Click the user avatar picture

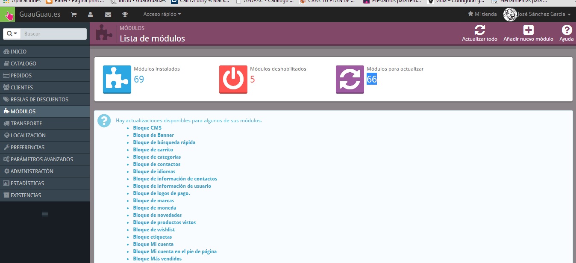(x=510, y=15)
